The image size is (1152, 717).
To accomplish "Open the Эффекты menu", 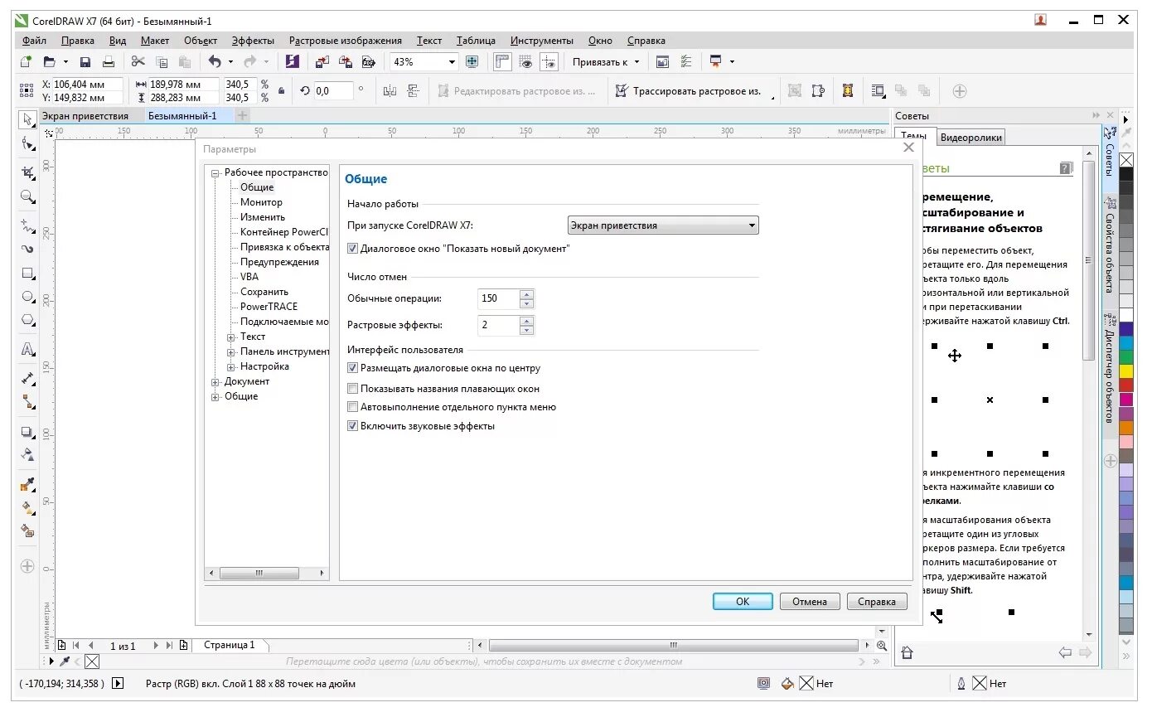I will (252, 40).
